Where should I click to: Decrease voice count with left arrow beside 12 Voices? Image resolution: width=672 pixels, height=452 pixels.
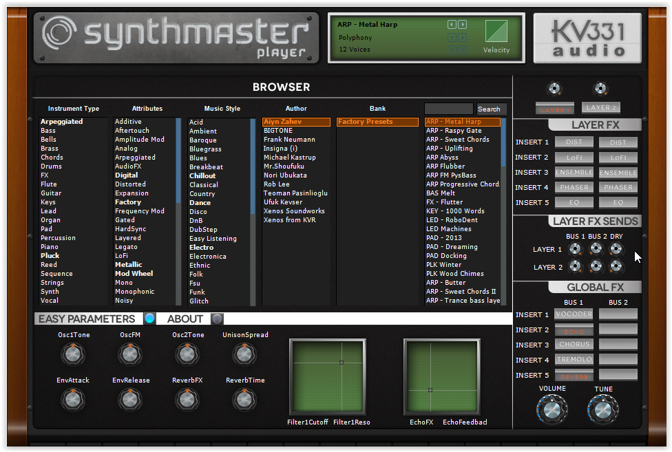pyautogui.click(x=452, y=50)
